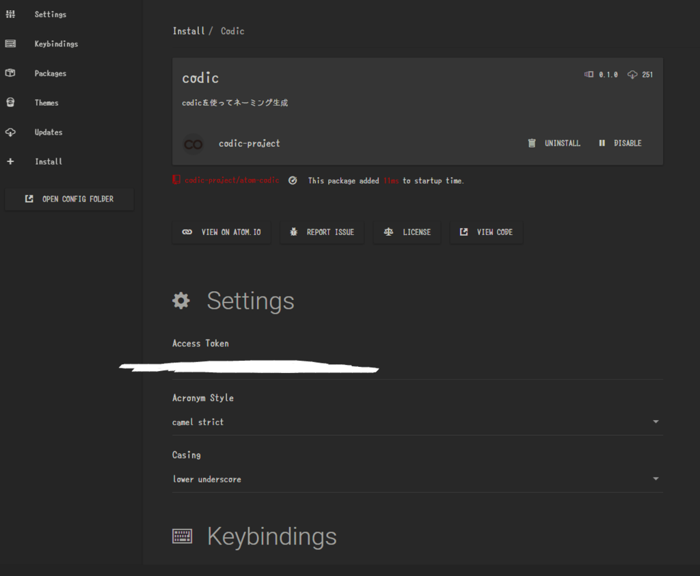Open the Acronym Style dropdown showing camel strict

pyautogui.click(x=418, y=422)
